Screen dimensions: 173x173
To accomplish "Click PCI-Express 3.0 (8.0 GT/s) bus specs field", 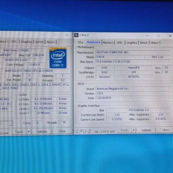I will [x=133, y=62].
